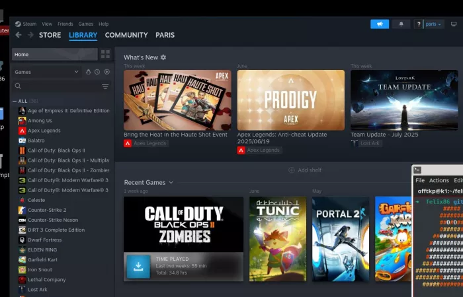Toggle sort by recent activity clock

pyautogui.click(x=97, y=72)
